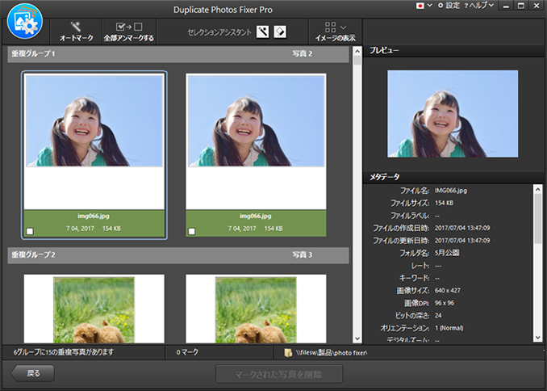Click the 重複グループ2 group header

(178, 255)
